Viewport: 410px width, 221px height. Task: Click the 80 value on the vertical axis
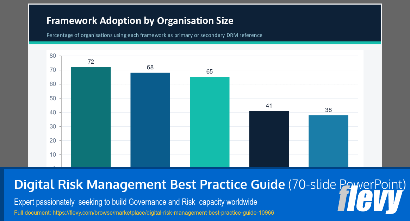(x=53, y=56)
